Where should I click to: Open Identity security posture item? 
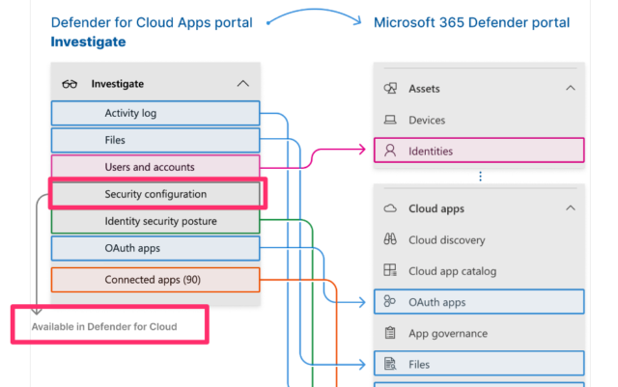(x=155, y=221)
